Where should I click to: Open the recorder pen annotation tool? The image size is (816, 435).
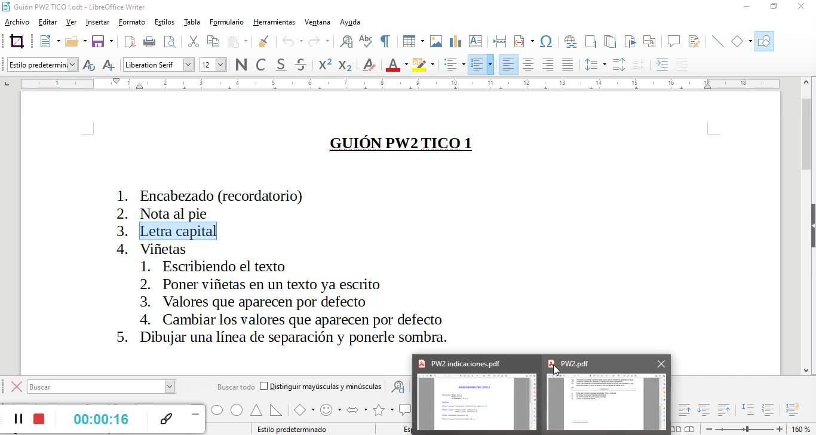coord(166,419)
